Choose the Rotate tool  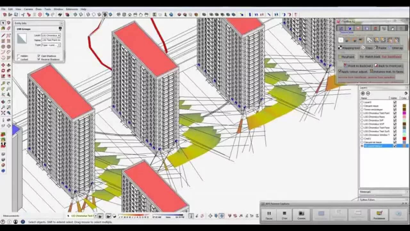(x=3, y=70)
